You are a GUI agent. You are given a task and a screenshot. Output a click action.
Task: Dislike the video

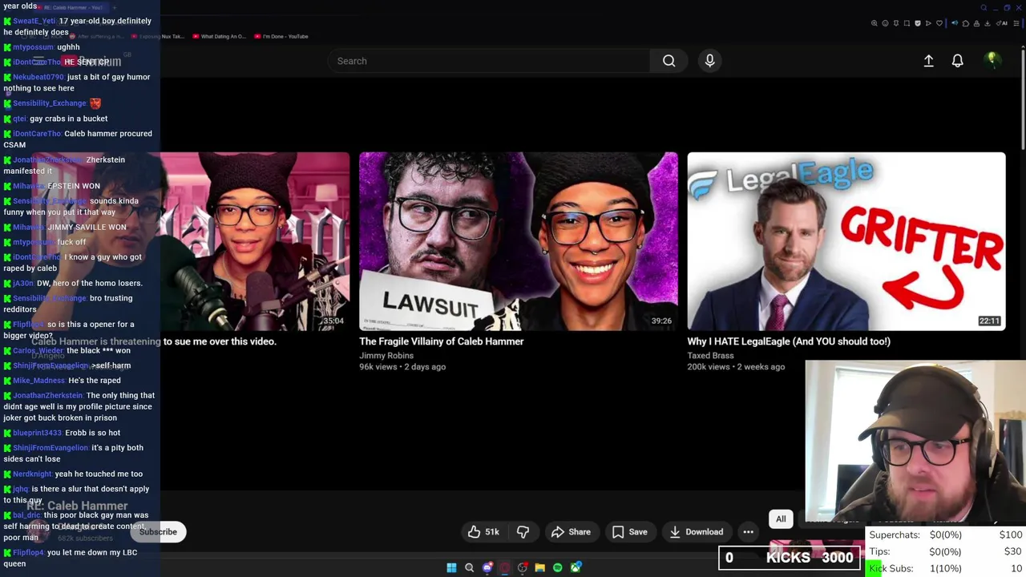coord(523,531)
